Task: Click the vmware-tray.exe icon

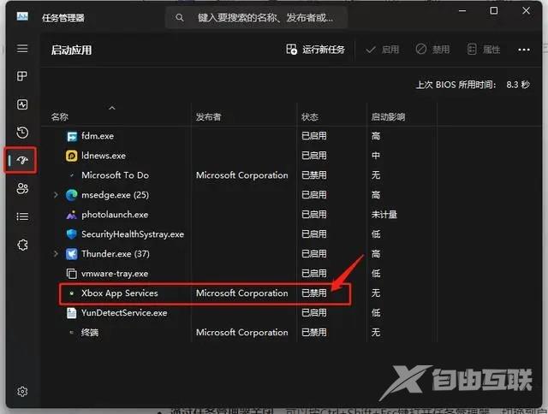Action: 72,274
